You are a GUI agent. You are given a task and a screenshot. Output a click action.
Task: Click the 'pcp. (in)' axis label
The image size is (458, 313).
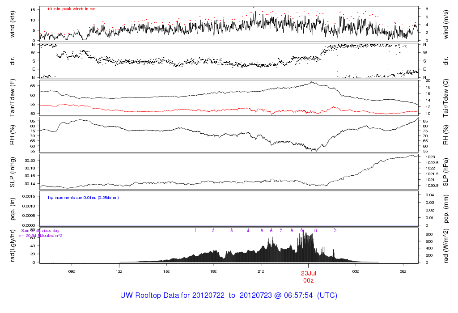click(12, 209)
